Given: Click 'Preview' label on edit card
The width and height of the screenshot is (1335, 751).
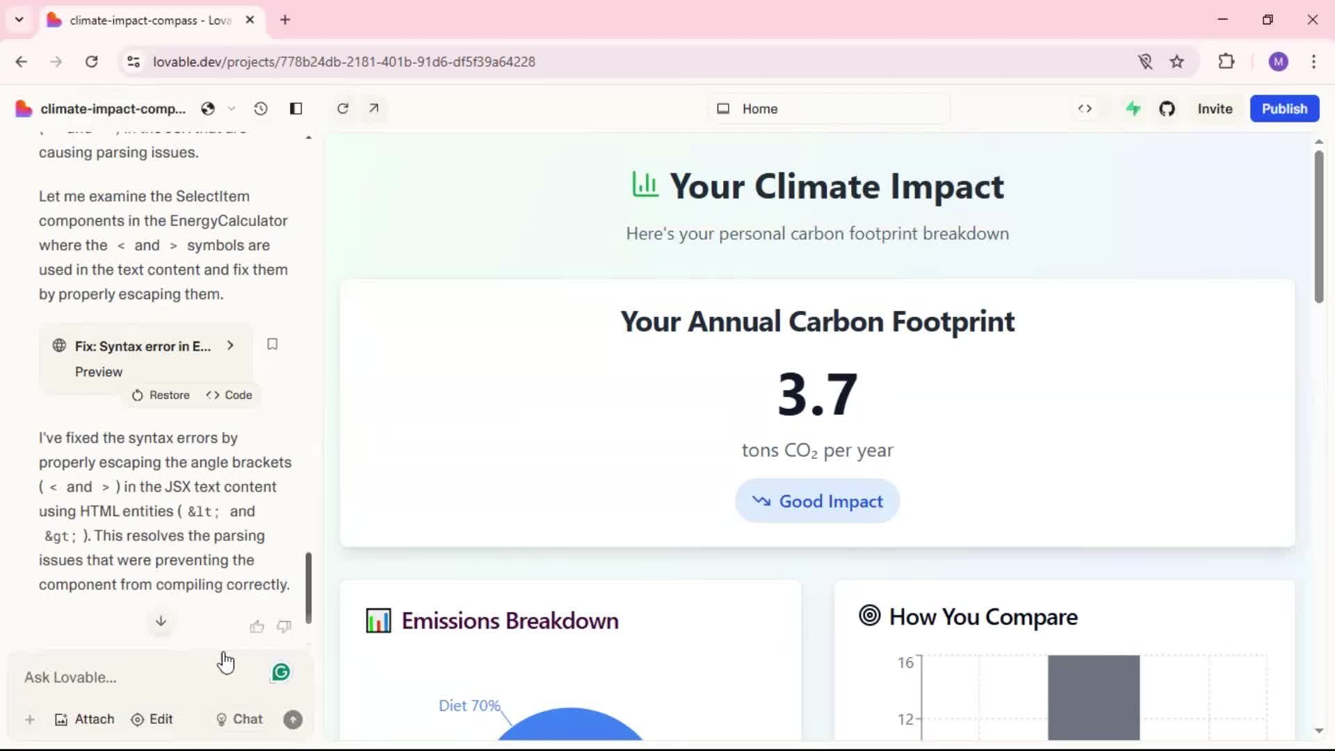Looking at the screenshot, I should pos(99,372).
